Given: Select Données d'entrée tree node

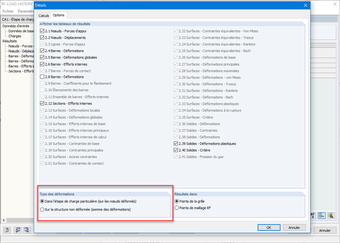Looking at the screenshot, I should [x=16, y=26].
